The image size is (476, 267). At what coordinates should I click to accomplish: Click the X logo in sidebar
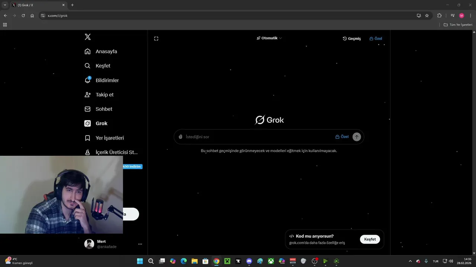coord(88,37)
